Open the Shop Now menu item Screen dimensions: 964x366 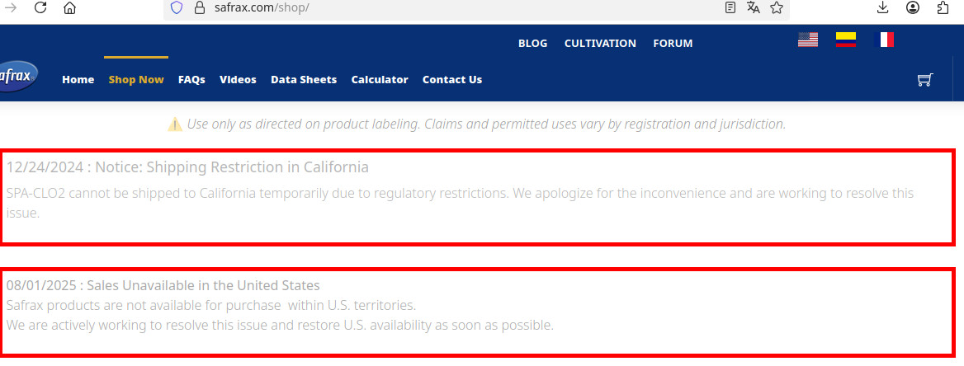pos(136,80)
